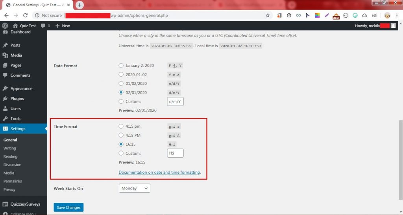Open new browser tab with plus

tap(79, 5)
